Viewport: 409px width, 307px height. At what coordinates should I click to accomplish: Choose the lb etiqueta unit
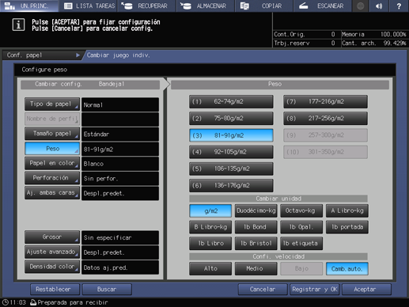(x=301, y=244)
